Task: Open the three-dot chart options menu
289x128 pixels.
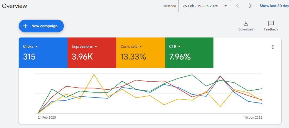Action: (273, 47)
